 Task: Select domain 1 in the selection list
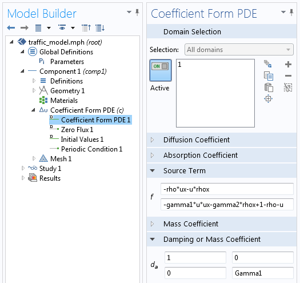(x=179, y=65)
